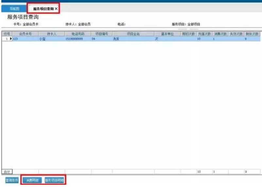The image size is (262, 187).
Task: Sort by the 持卡人 column header
Action: (x=52, y=34)
